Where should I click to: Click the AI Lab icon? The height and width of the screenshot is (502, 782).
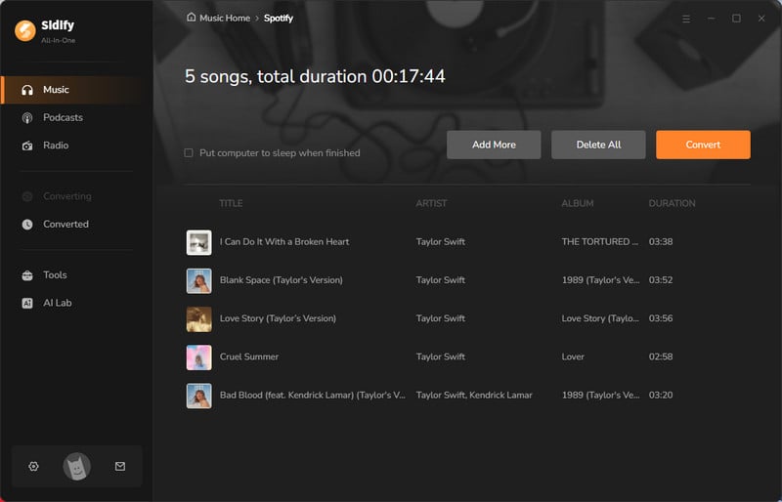click(x=27, y=303)
